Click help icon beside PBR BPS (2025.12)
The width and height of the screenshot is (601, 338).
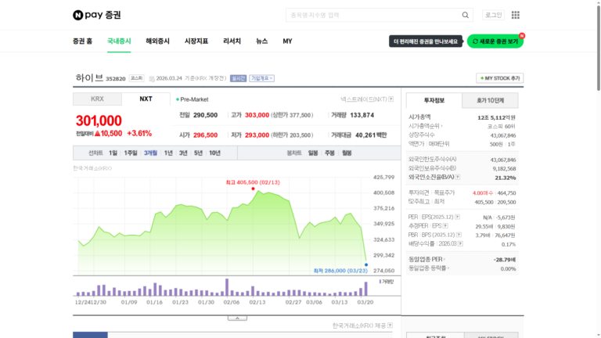[x=459, y=235]
